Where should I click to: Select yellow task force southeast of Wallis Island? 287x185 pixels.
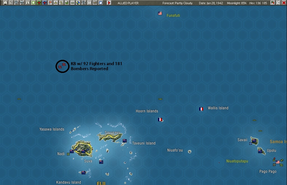254,120
